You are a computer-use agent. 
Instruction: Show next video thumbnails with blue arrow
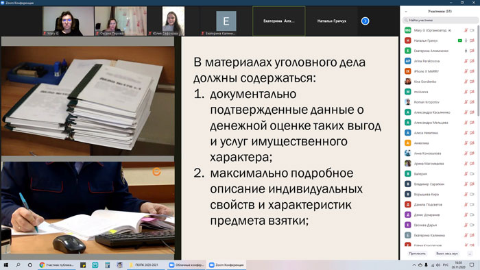click(x=365, y=21)
